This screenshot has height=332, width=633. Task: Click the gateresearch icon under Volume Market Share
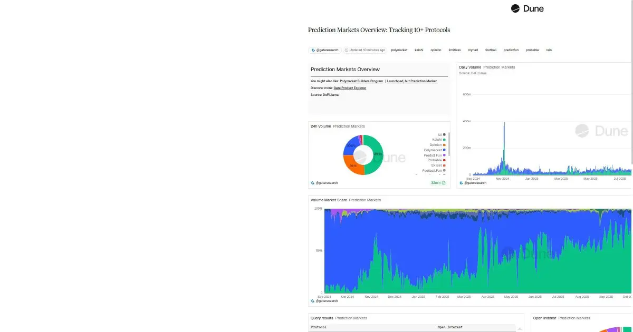tap(313, 300)
